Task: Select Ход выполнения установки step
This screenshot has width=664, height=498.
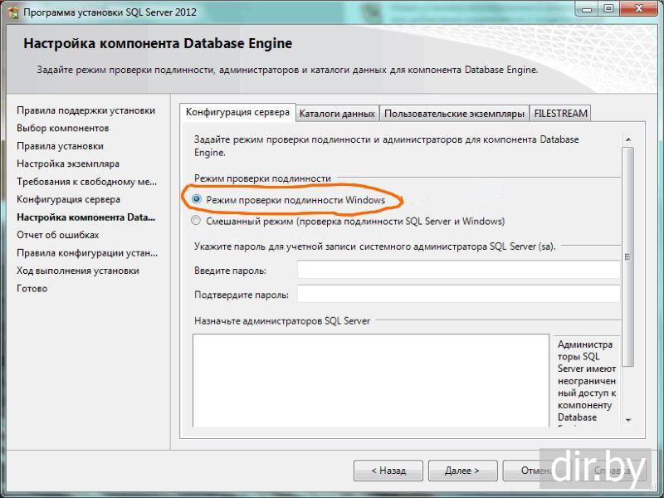Action: 78,271
